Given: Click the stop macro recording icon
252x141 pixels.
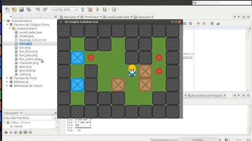Looking at the screenshot, I should (x=204, y=23).
